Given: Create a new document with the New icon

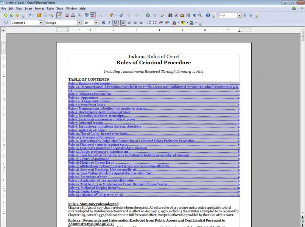Looking at the screenshot, I should [30, 15].
